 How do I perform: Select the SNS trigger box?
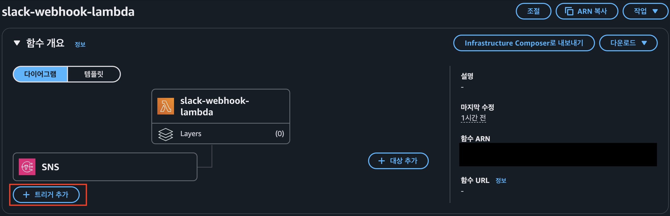point(105,167)
